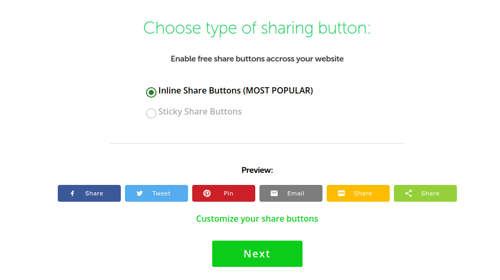Select the Inline Share Buttons radio button

coord(151,92)
